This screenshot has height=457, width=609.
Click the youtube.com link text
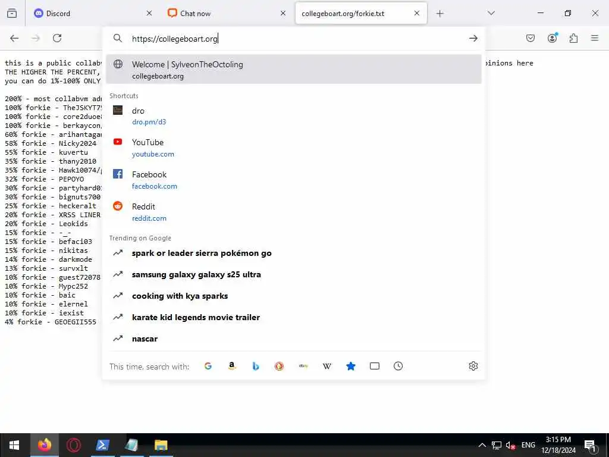tap(153, 154)
